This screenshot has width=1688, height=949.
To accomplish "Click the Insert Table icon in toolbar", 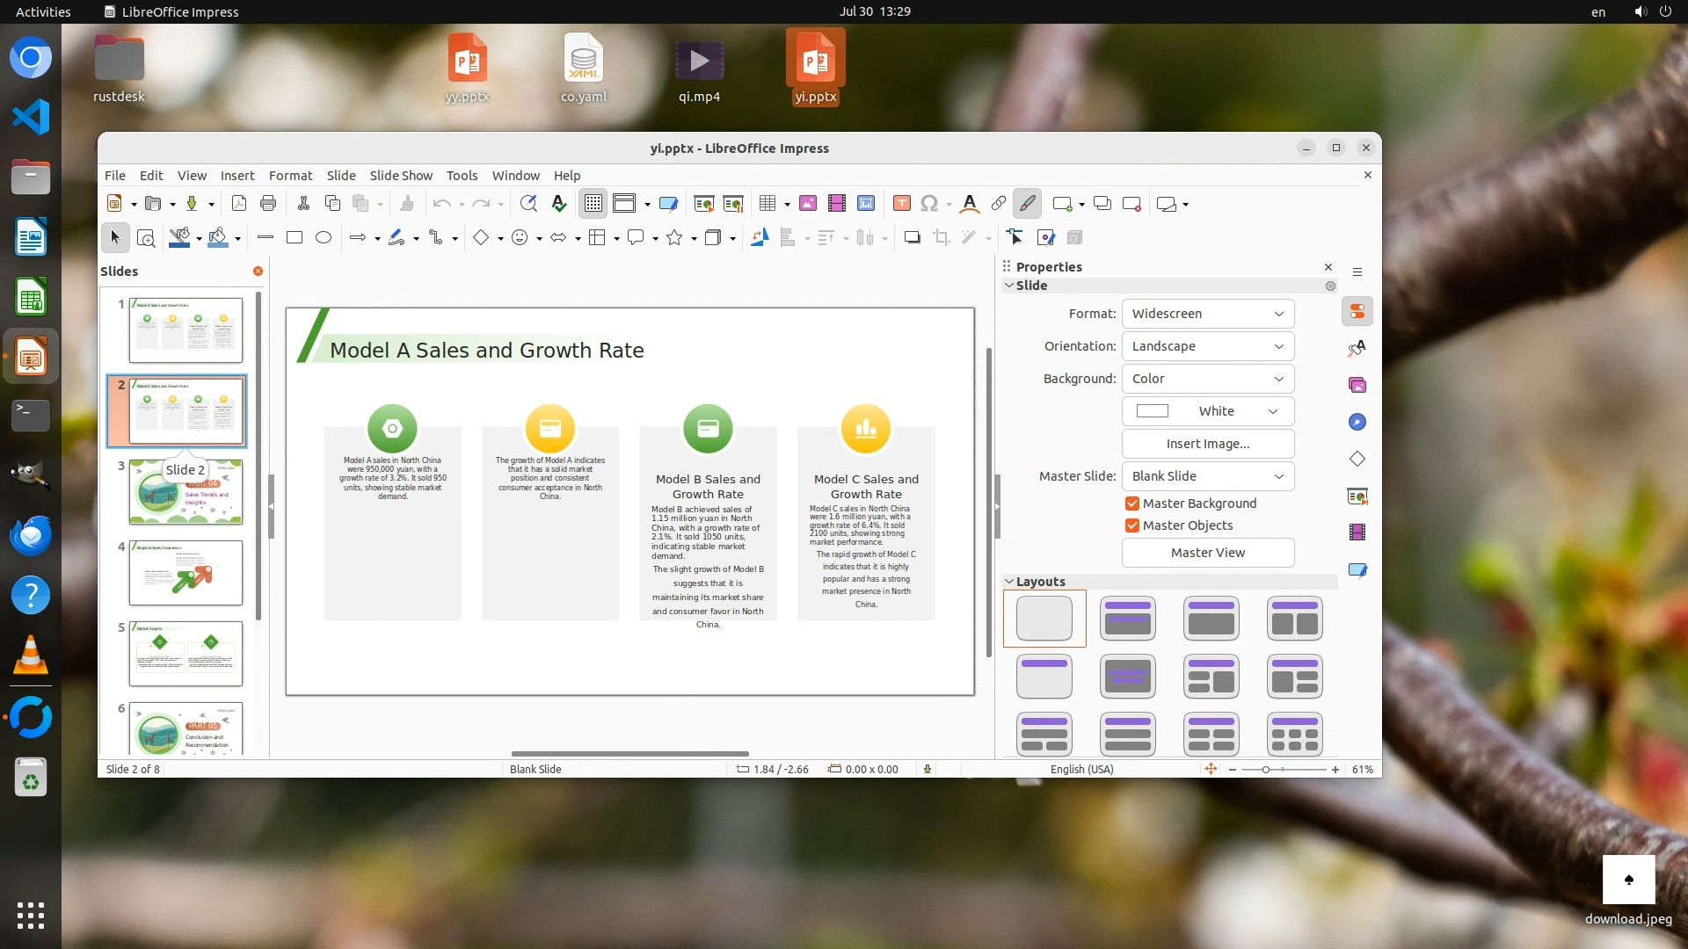I will point(768,204).
